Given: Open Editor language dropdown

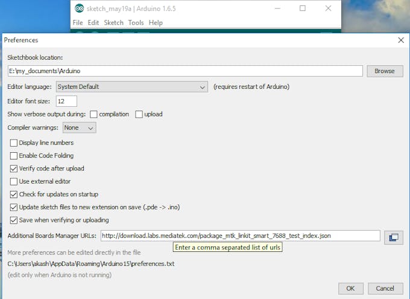Looking at the screenshot, I should (x=132, y=87).
